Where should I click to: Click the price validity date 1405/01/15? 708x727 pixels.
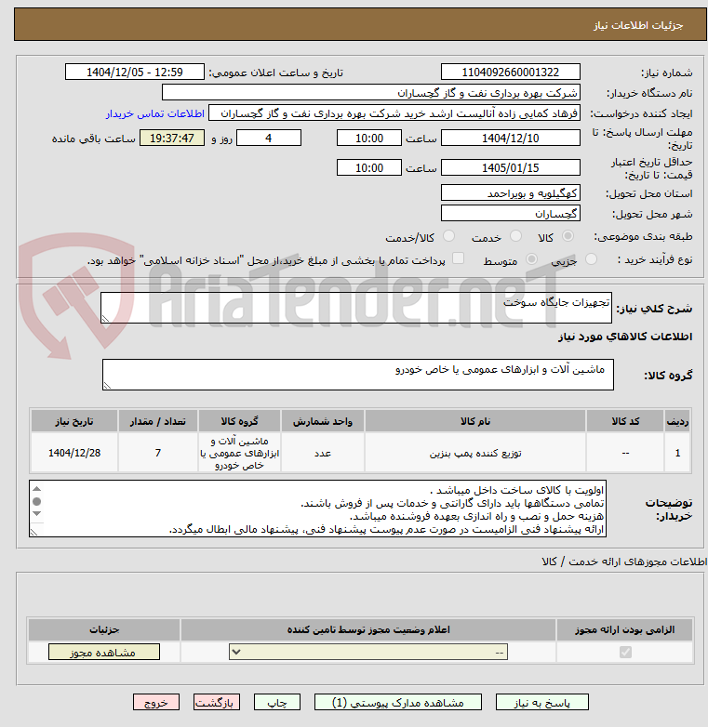coord(511,167)
